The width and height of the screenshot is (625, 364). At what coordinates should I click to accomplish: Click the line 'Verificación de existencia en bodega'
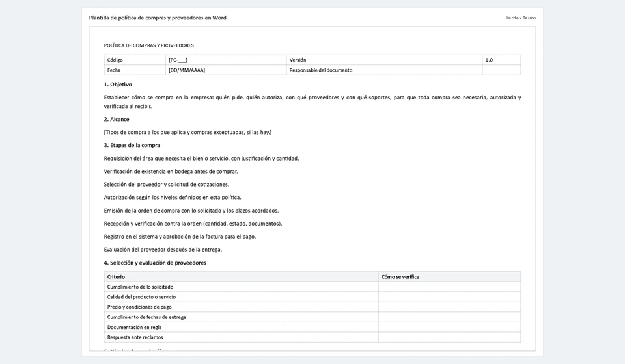(171, 172)
